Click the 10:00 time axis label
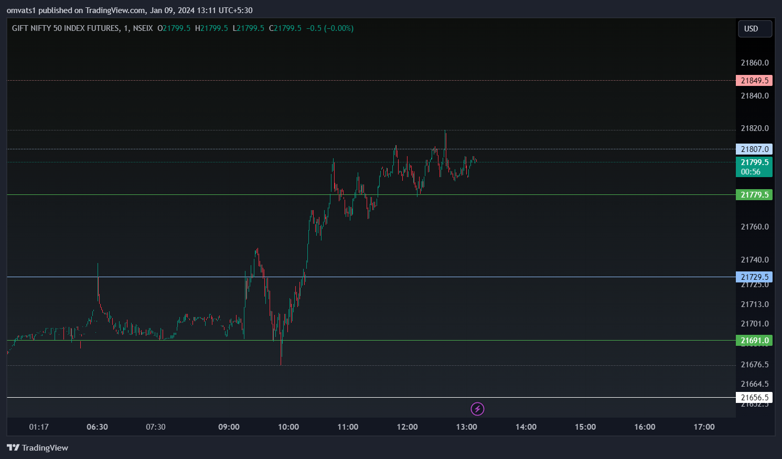782x459 pixels. coord(288,427)
